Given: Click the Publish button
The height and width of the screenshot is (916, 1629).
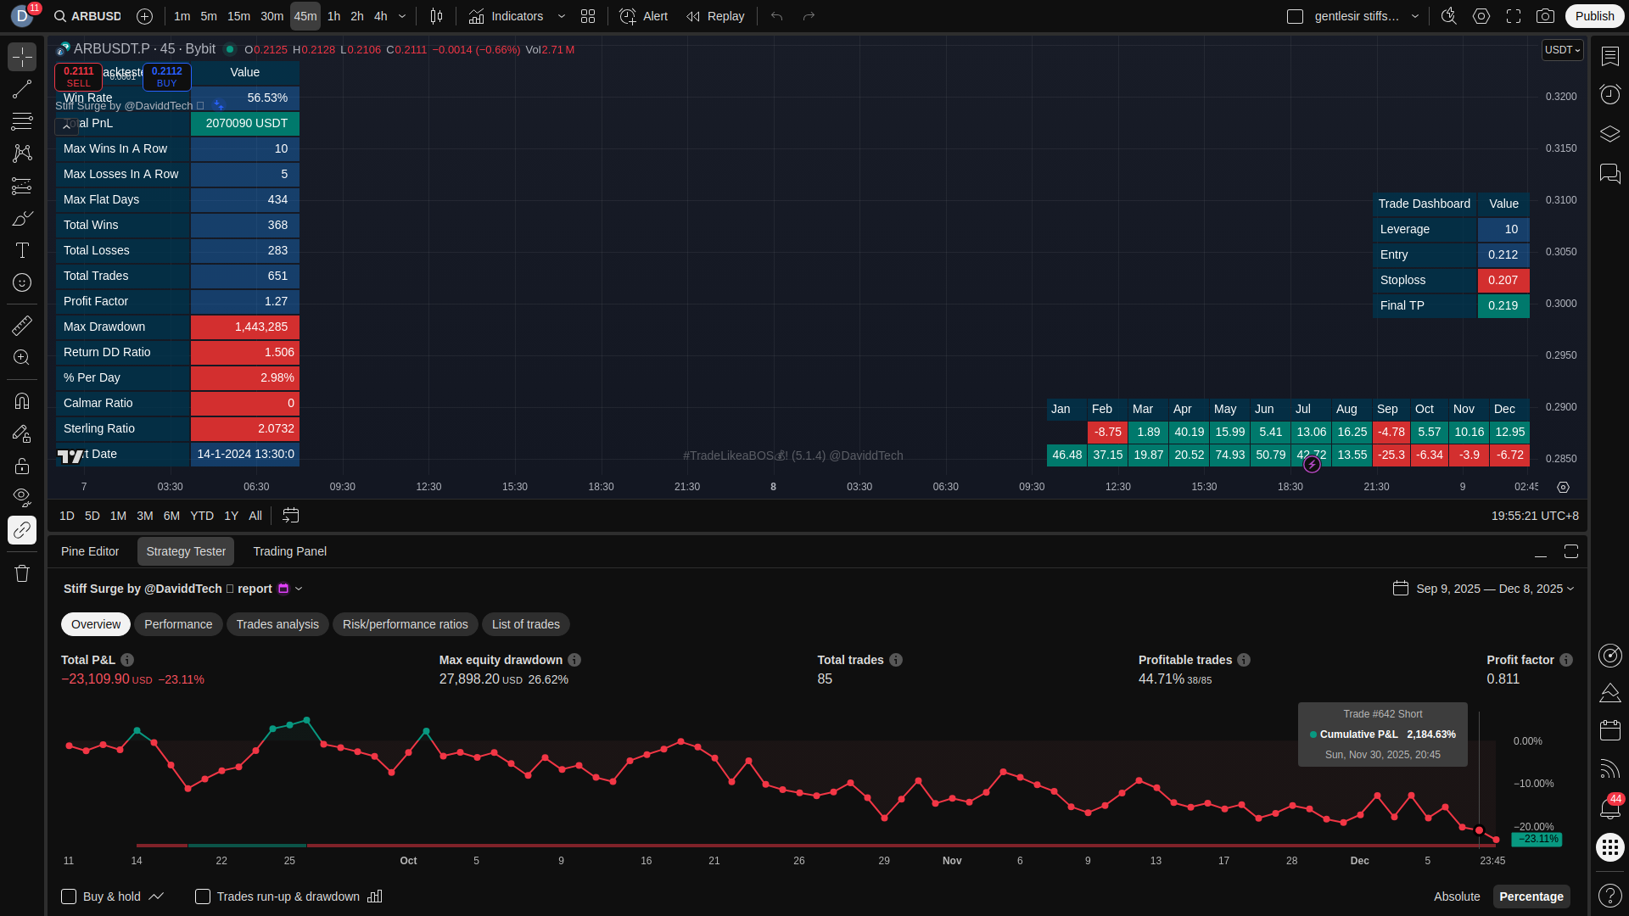Looking at the screenshot, I should point(1594,16).
